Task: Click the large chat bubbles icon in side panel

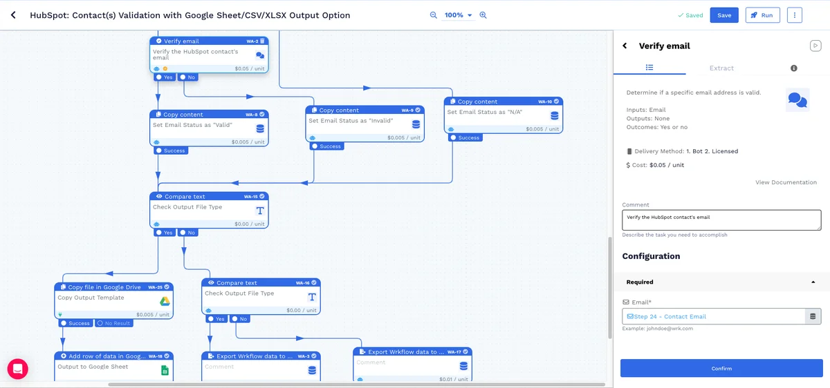Action: [x=797, y=100]
